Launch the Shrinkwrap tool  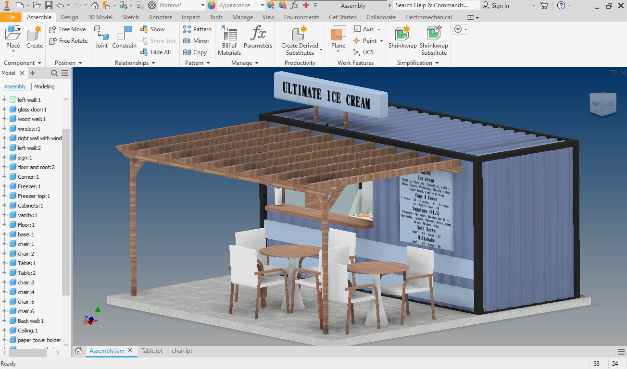tap(402, 37)
